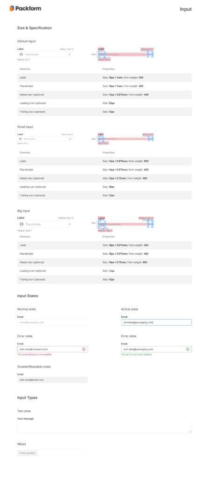Viewport: 209px width, 477px height.
Task: Click the disabled email field john.doe@email.com
Action: (x=52, y=380)
